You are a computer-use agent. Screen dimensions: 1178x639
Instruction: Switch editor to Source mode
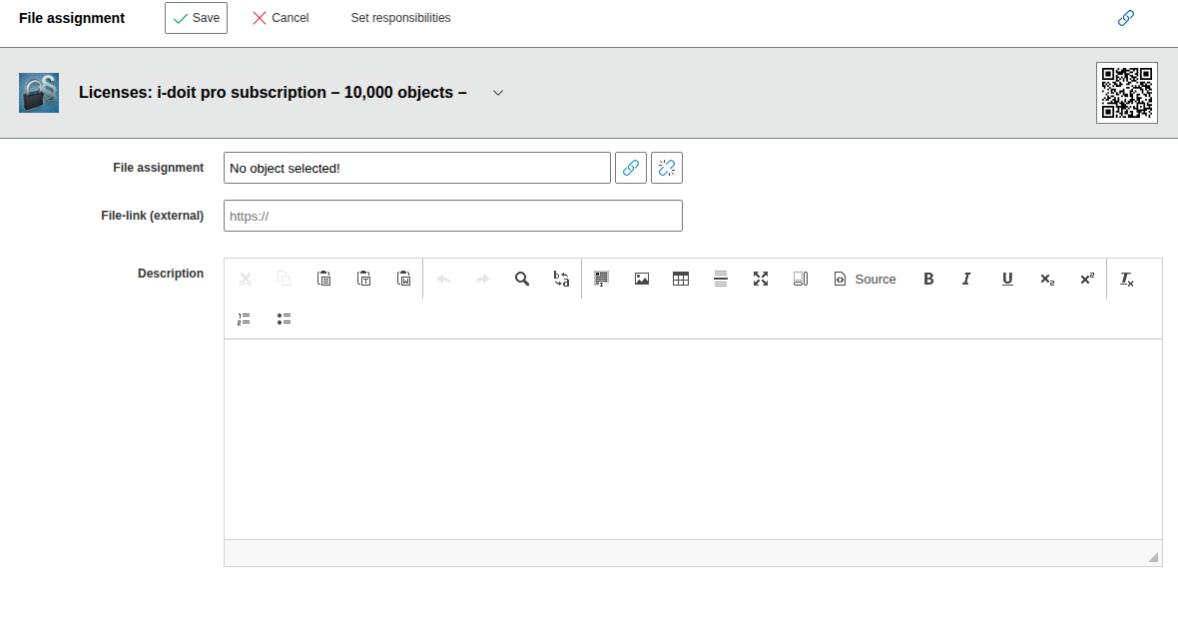point(865,279)
